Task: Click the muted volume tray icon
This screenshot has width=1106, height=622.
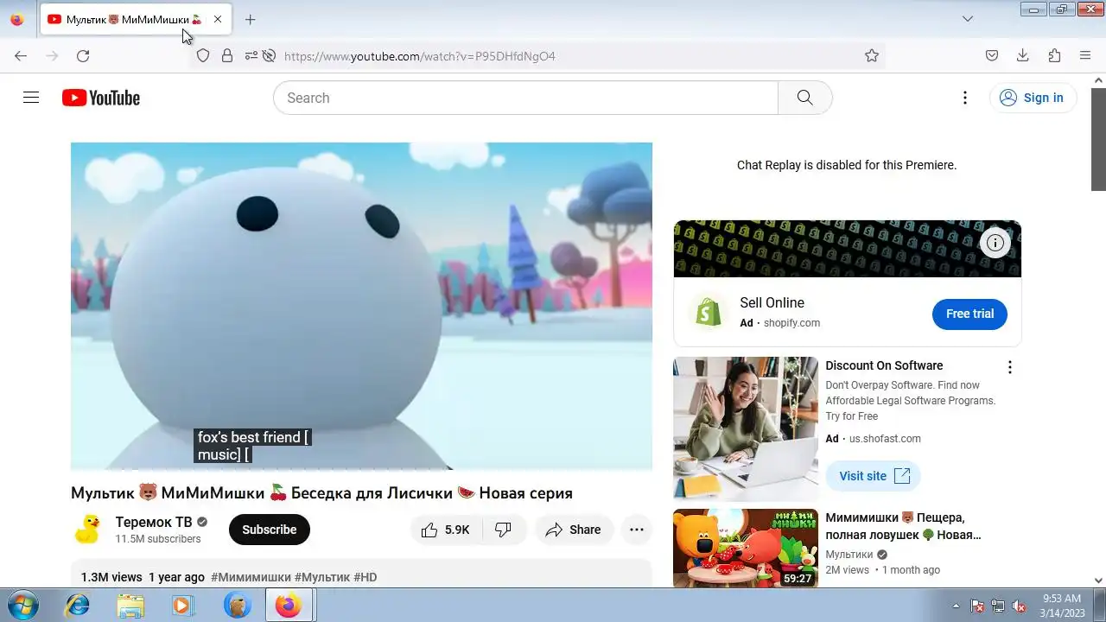Action: [x=1019, y=606]
